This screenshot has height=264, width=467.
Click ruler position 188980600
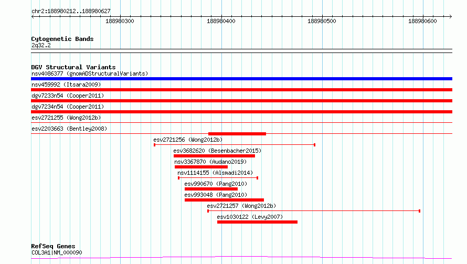tap(422, 21)
